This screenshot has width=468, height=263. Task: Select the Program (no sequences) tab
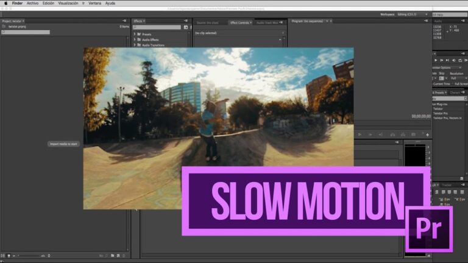tap(307, 21)
